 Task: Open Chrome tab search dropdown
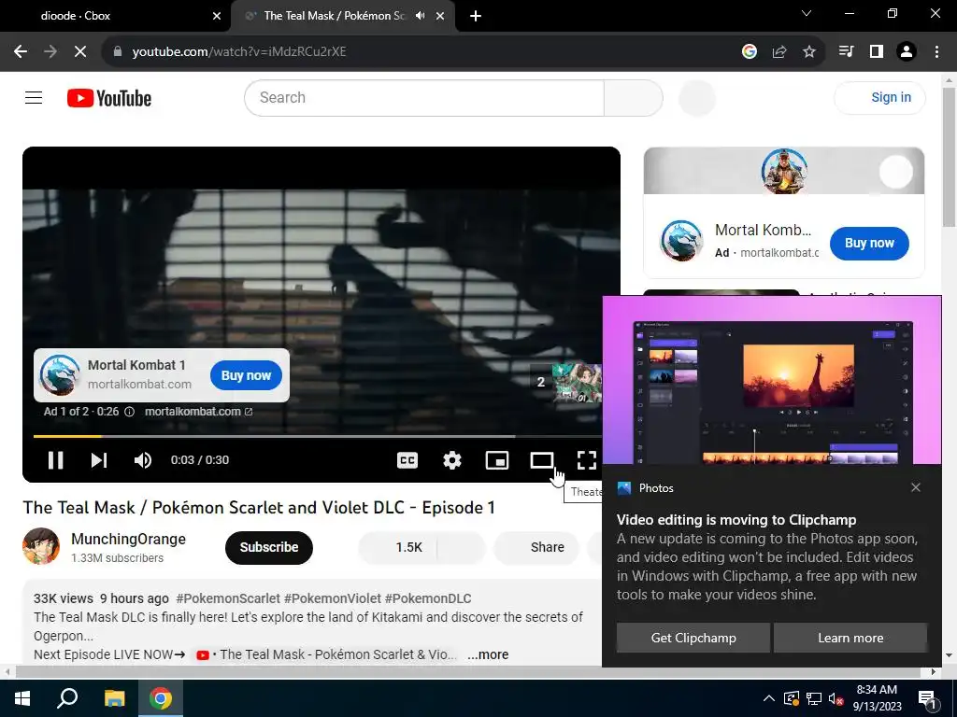coord(807,13)
